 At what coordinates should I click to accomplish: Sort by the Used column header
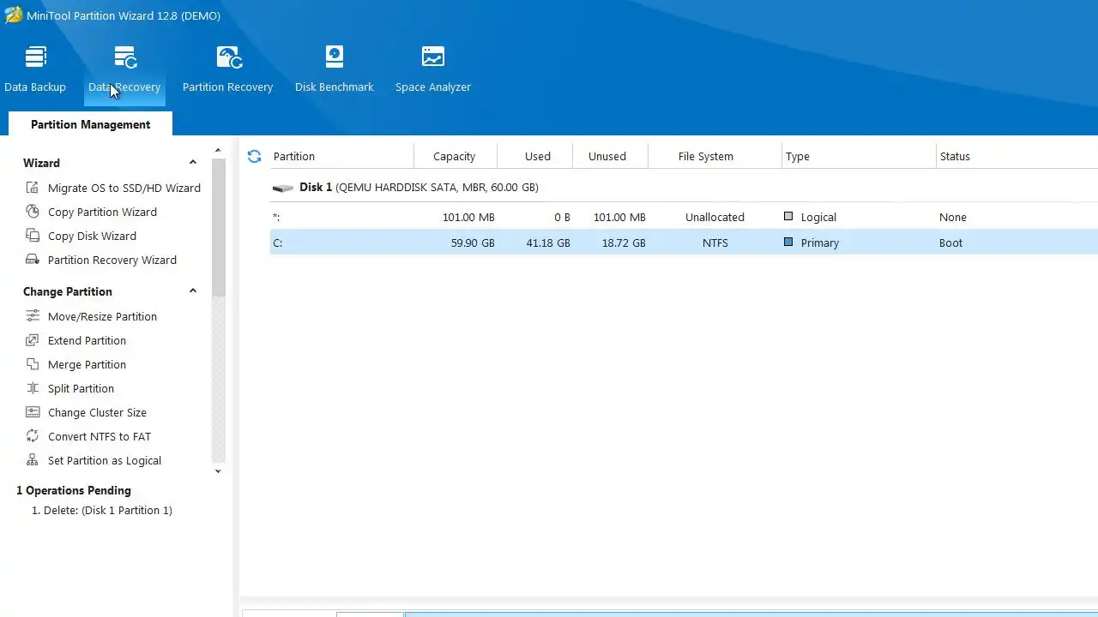coord(535,156)
